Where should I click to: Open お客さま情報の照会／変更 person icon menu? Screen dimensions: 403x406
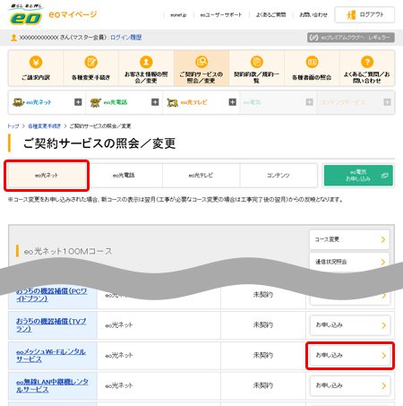146,68
